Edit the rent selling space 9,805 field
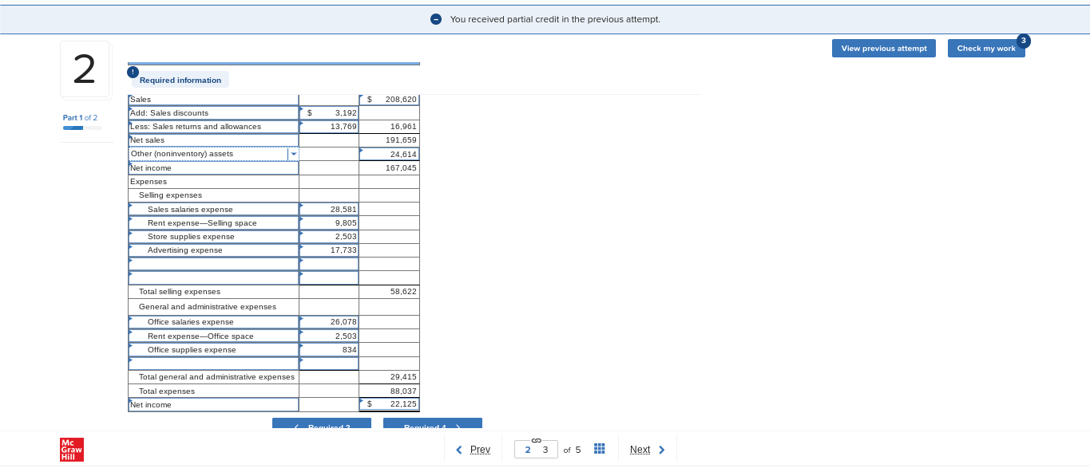The height and width of the screenshot is (468, 1090). [329, 223]
